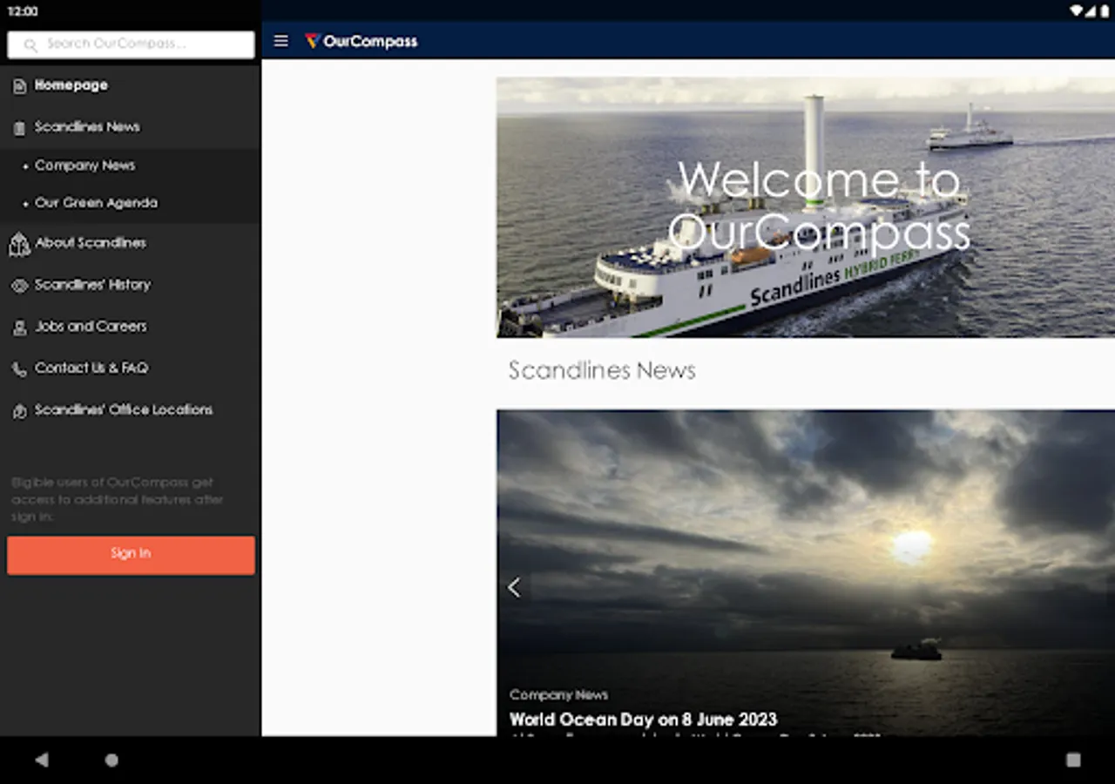Click the Welcome to OurCompass banner image
The height and width of the screenshot is (784, 1115).
coord(806,206)
